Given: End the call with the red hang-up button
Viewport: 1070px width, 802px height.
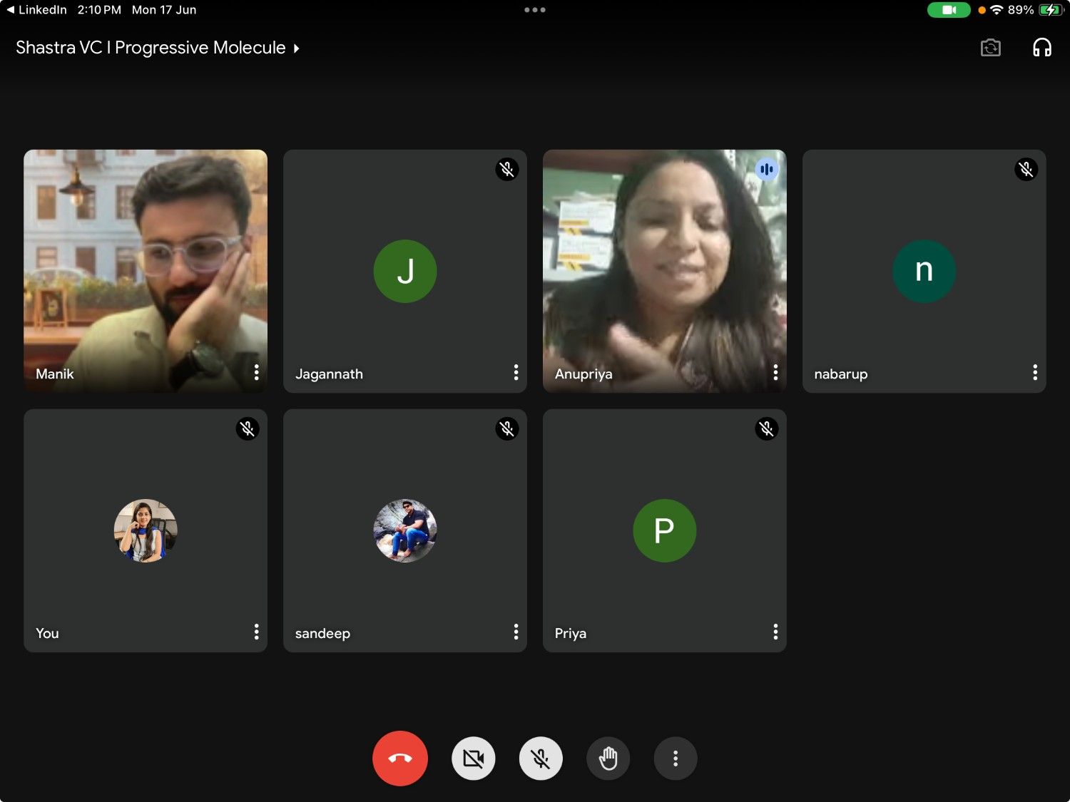Looking at the screenshot, I should point(400,759).
